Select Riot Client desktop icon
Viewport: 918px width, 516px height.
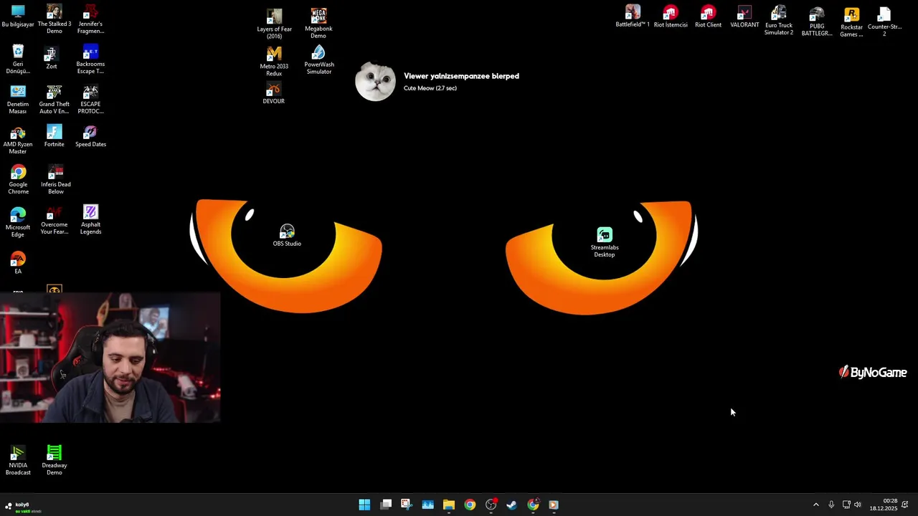[x=708, y=16]
